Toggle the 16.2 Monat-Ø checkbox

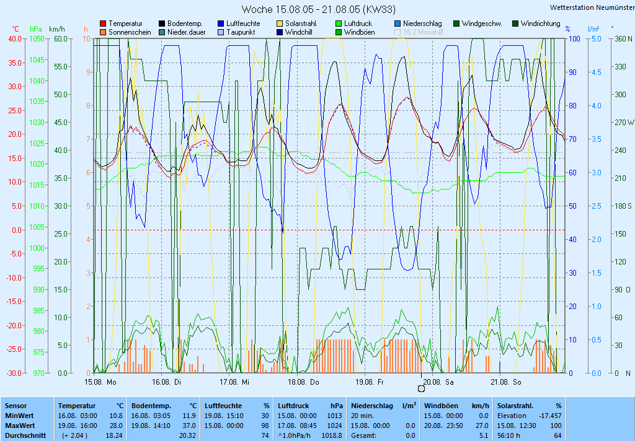pos(397,32)
